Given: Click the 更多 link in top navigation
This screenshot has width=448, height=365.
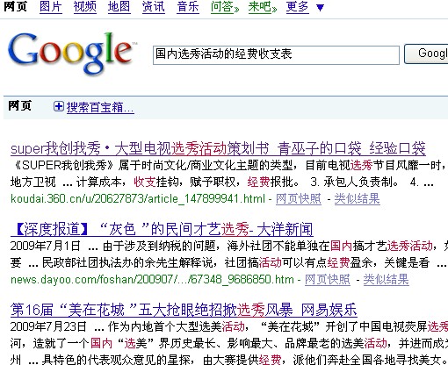Looking at the screenshot, I should pos(298,7).
